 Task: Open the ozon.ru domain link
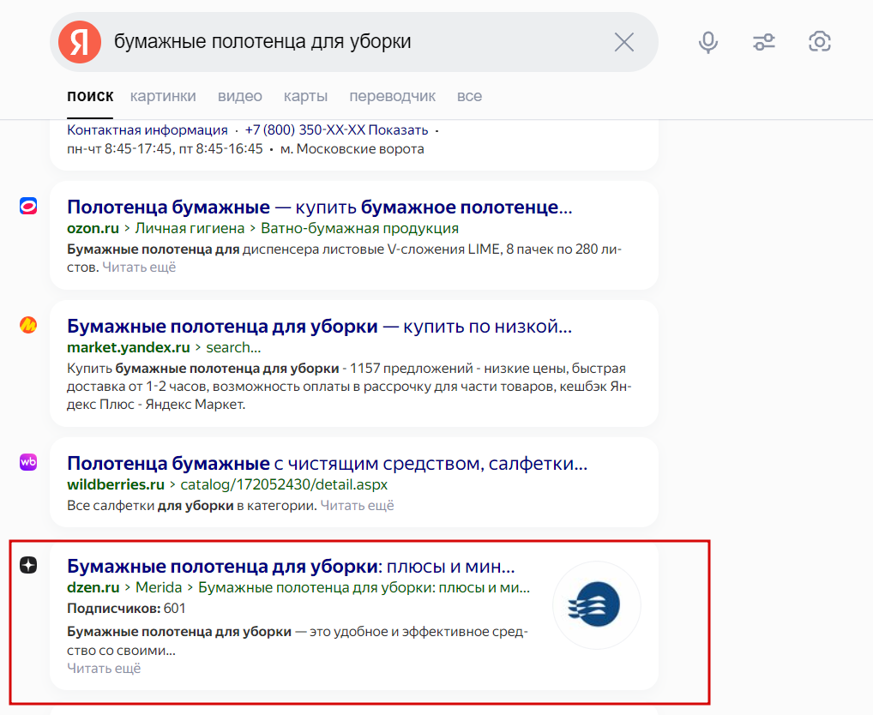point(93,228)
